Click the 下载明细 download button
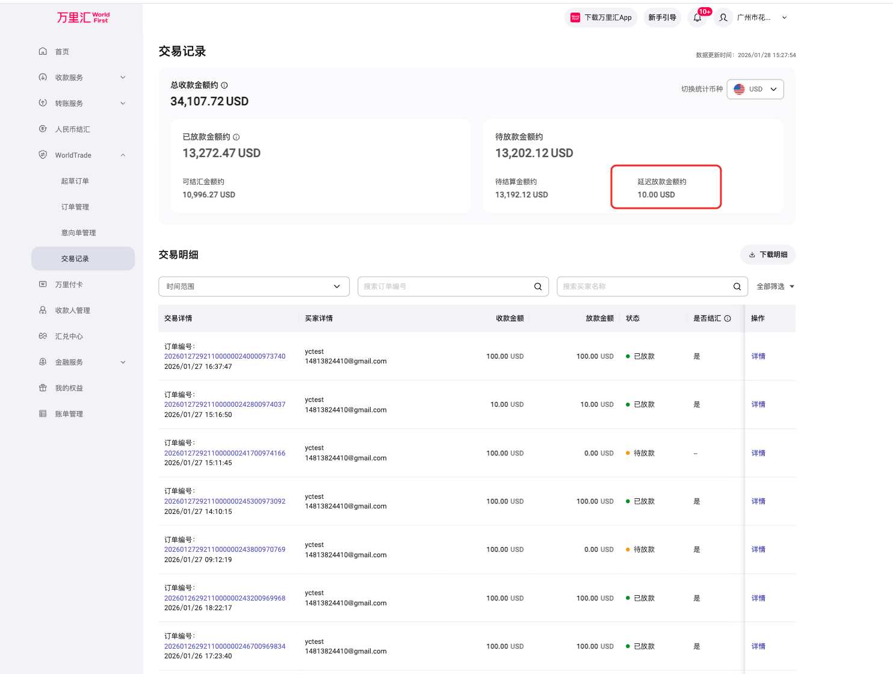The image size is (893, 674). pos(768,255)
